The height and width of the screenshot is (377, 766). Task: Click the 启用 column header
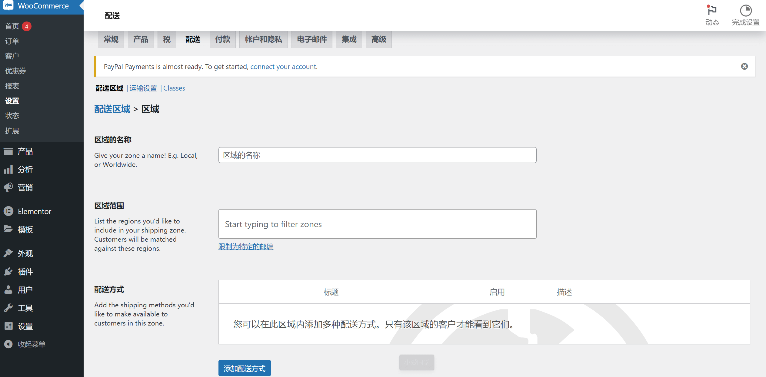(497, 292)
